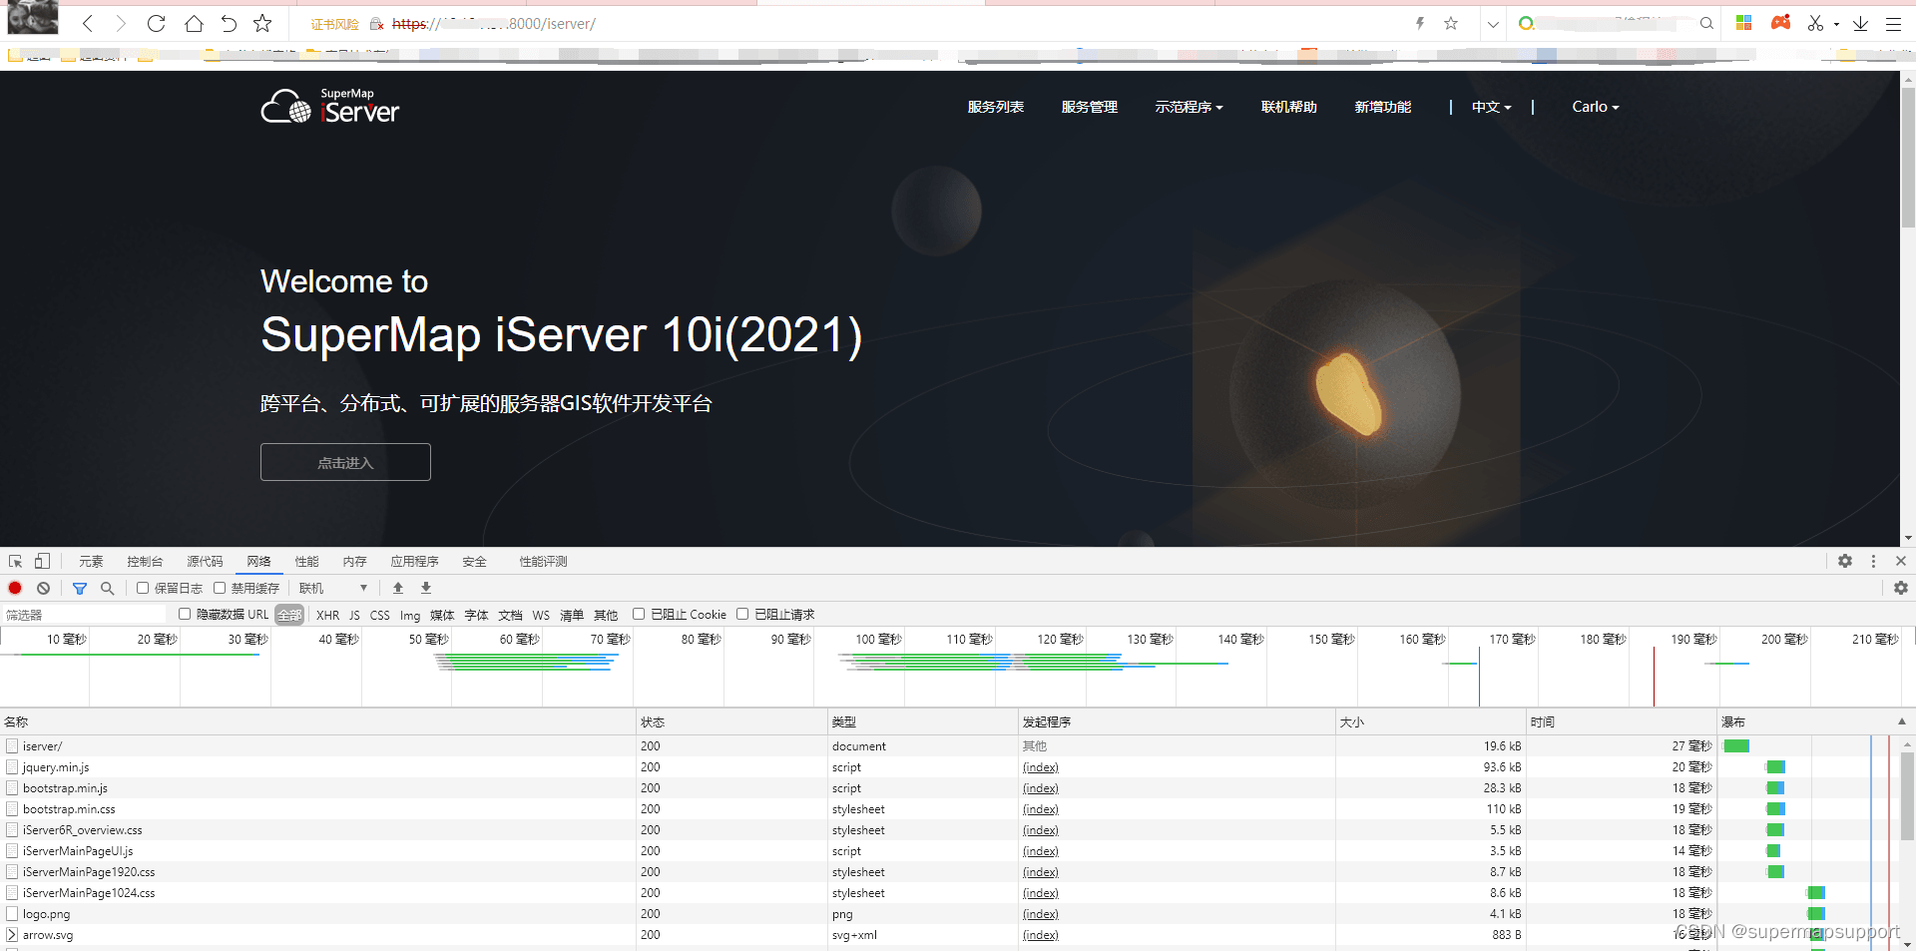Click the 点击进入 button
1916x951 pixels.
click(345, 463)
